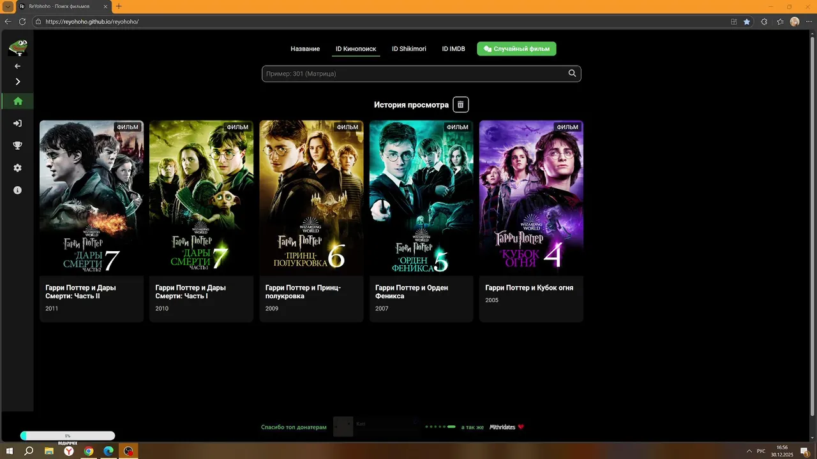Open the frog logo in the sidebar
Viewport: 817px width, 459px height.
pos(17,48)
